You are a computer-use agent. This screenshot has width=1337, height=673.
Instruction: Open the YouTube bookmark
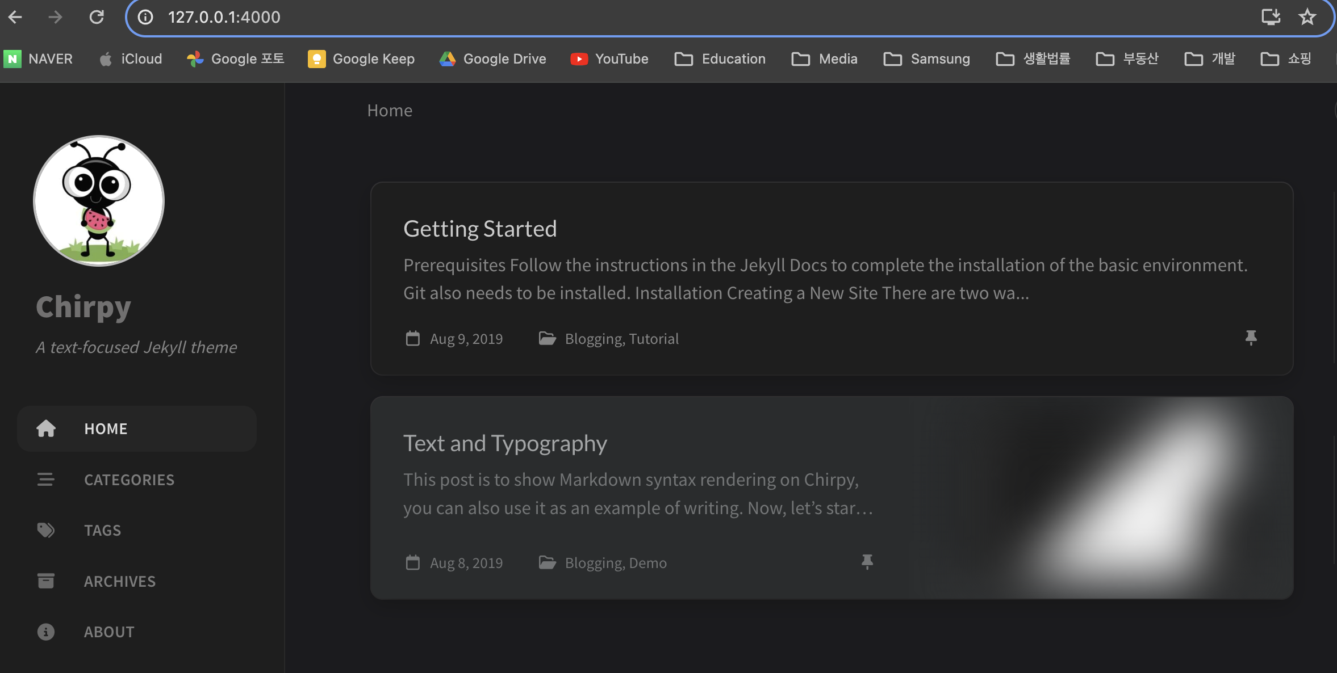click(x=609, y=59)
